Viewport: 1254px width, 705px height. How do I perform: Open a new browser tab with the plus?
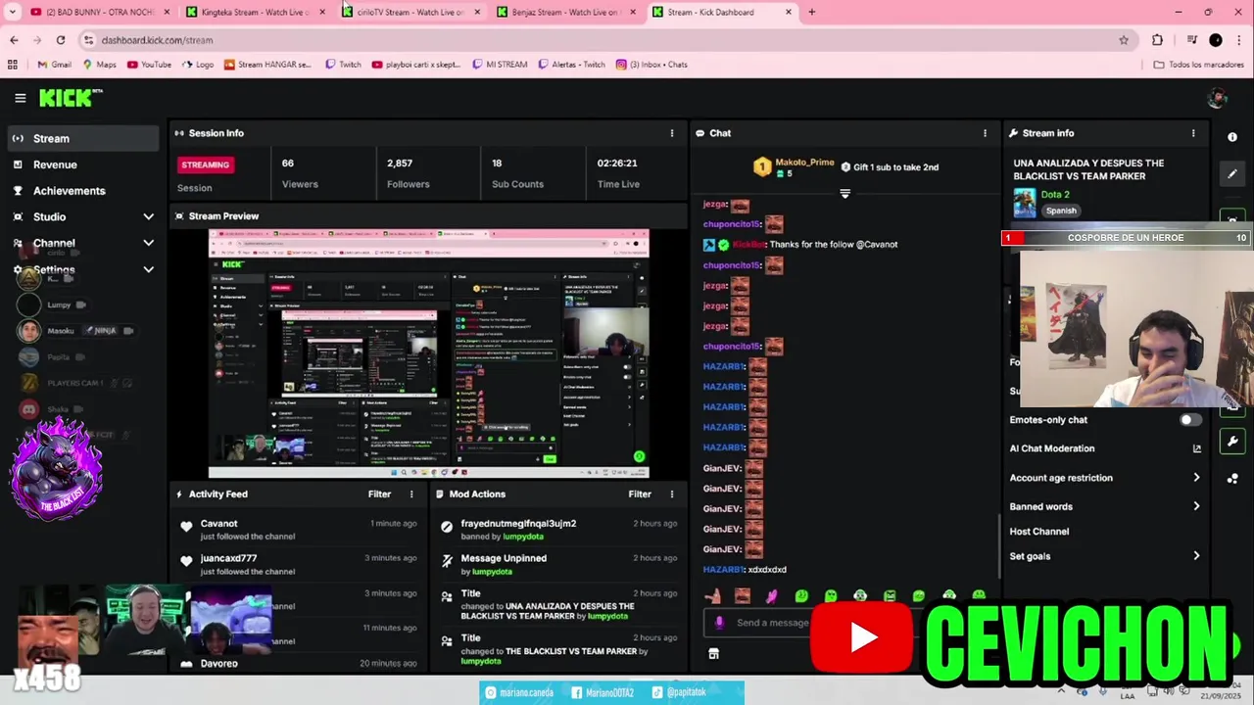(x=811, y=12)
